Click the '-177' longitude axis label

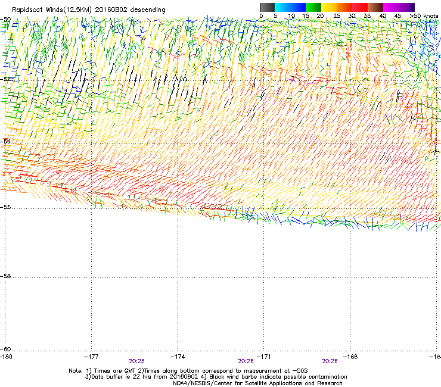(91, 357)
